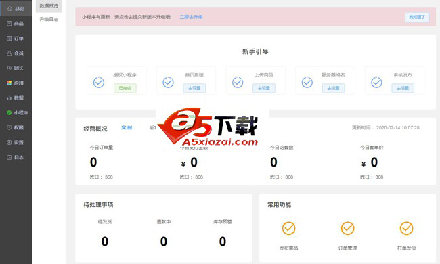Image resolution: width=440 pixels, height=264 pixels.
Task: Click 去设置 under 审核发布
Action: (403, 88)
